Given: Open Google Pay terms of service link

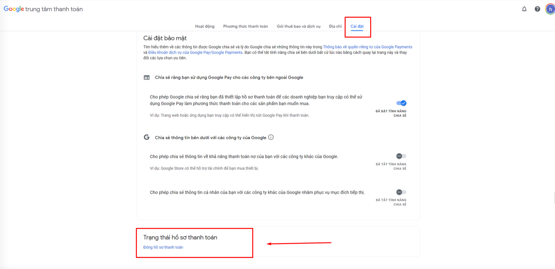Looking at the screenshot, I should pos(195,52).
